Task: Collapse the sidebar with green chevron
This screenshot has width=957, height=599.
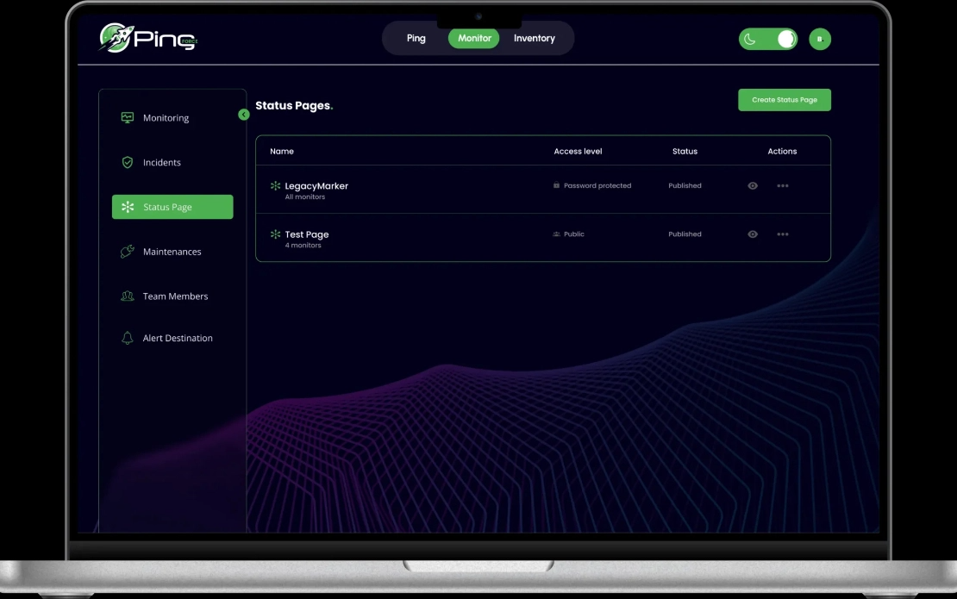Action: coord(243,114)
